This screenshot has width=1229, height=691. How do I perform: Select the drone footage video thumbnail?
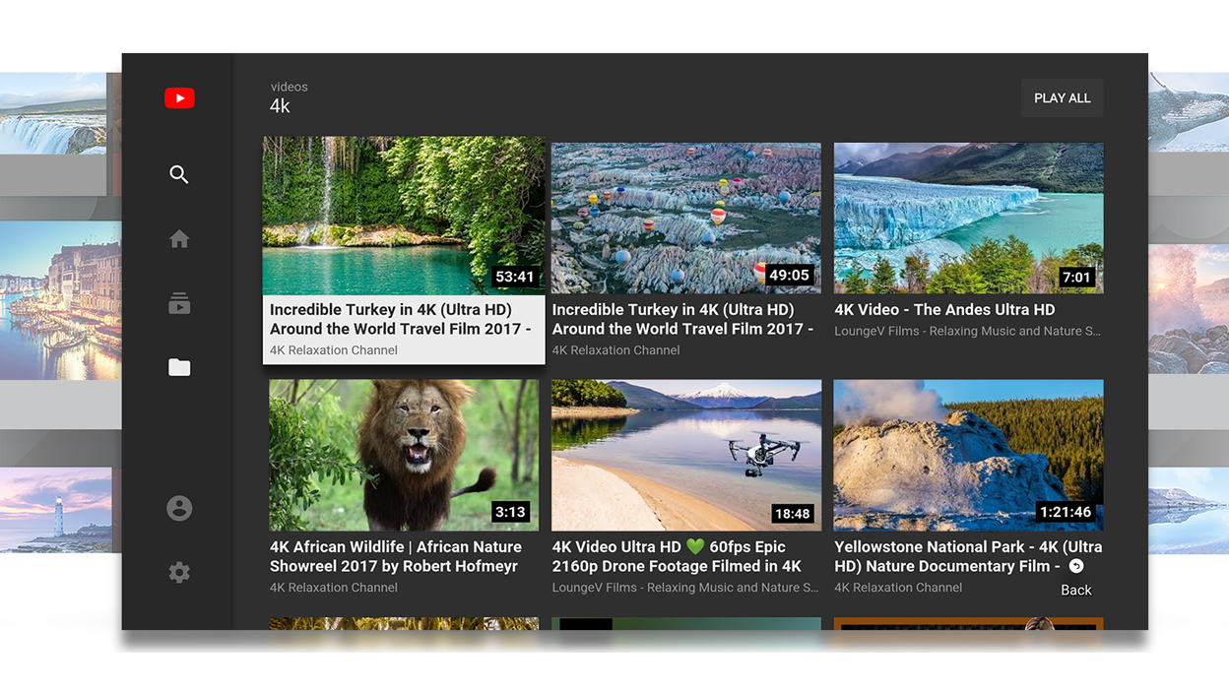[x=686, y=455]
